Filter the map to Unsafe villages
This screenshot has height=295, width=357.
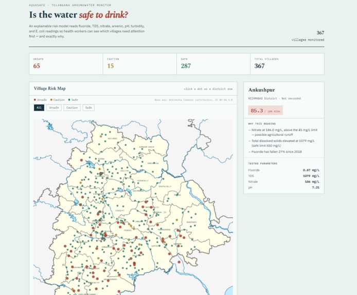coord(54,108)
